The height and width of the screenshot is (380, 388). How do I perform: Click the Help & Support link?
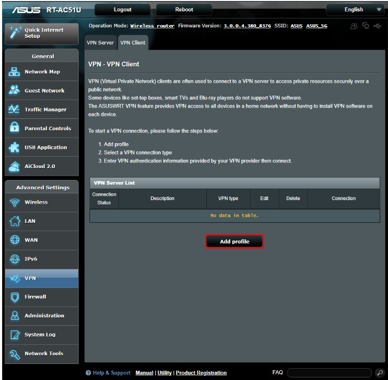(x=112, y=373)
